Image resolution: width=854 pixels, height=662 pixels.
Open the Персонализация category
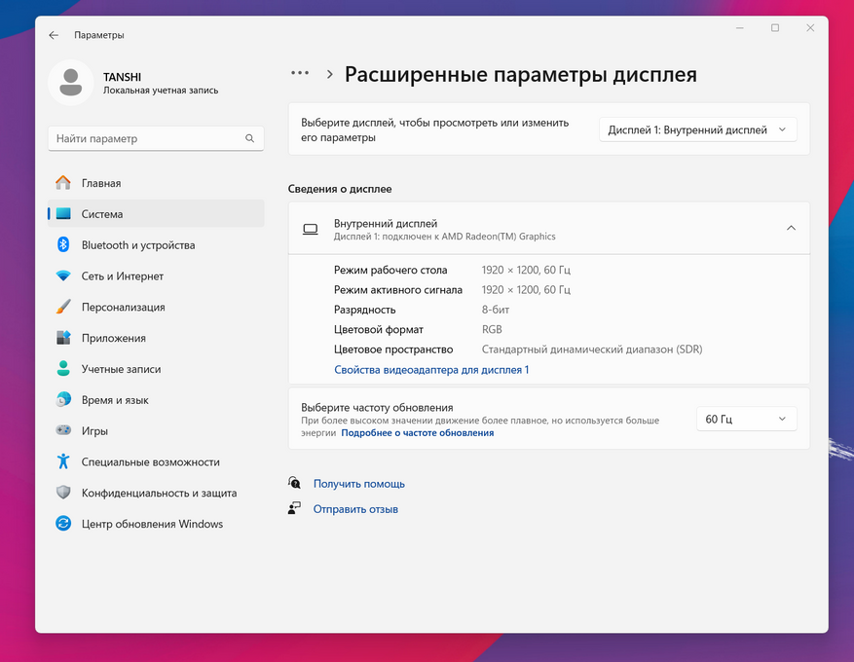[156, 307]
